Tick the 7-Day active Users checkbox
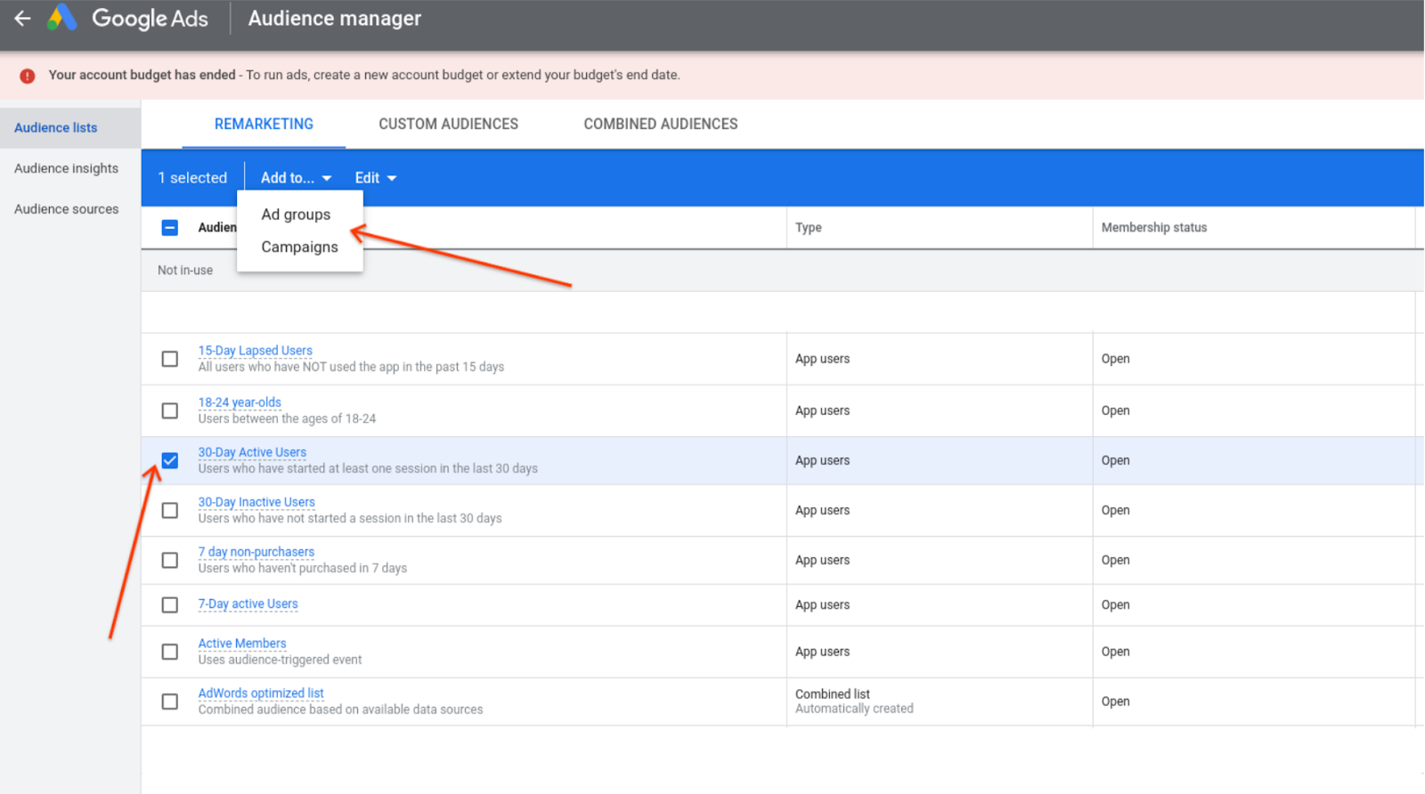1425x794 pixels. (170, 605)
